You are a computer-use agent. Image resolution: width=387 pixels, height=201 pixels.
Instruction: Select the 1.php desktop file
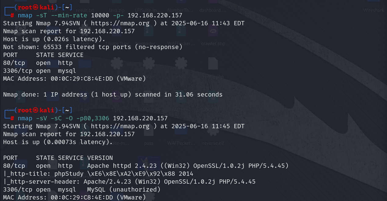[x=116, y=110]
